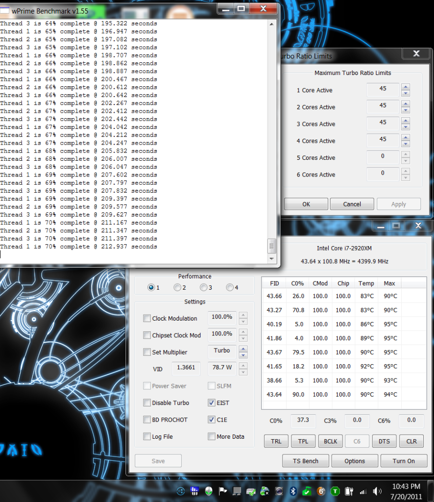Raise the Set Multiplier value with the up arrow
This screenshot has height=502, width=434.
point(243,349)
